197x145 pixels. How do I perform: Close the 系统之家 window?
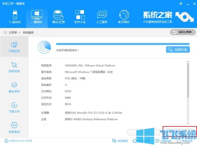pyautogui.click(x=194, y=4)
